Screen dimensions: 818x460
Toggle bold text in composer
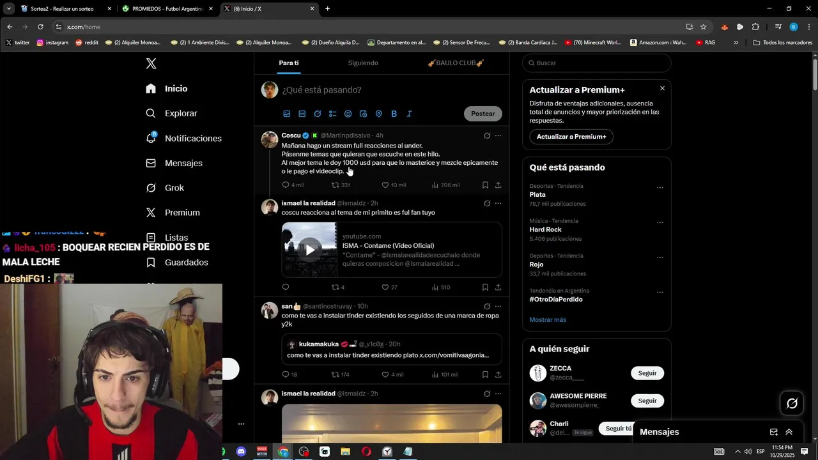(394, 114)
